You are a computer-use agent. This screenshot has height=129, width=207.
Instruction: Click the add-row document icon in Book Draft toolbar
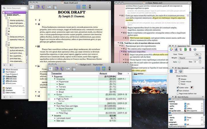point(32,7)
